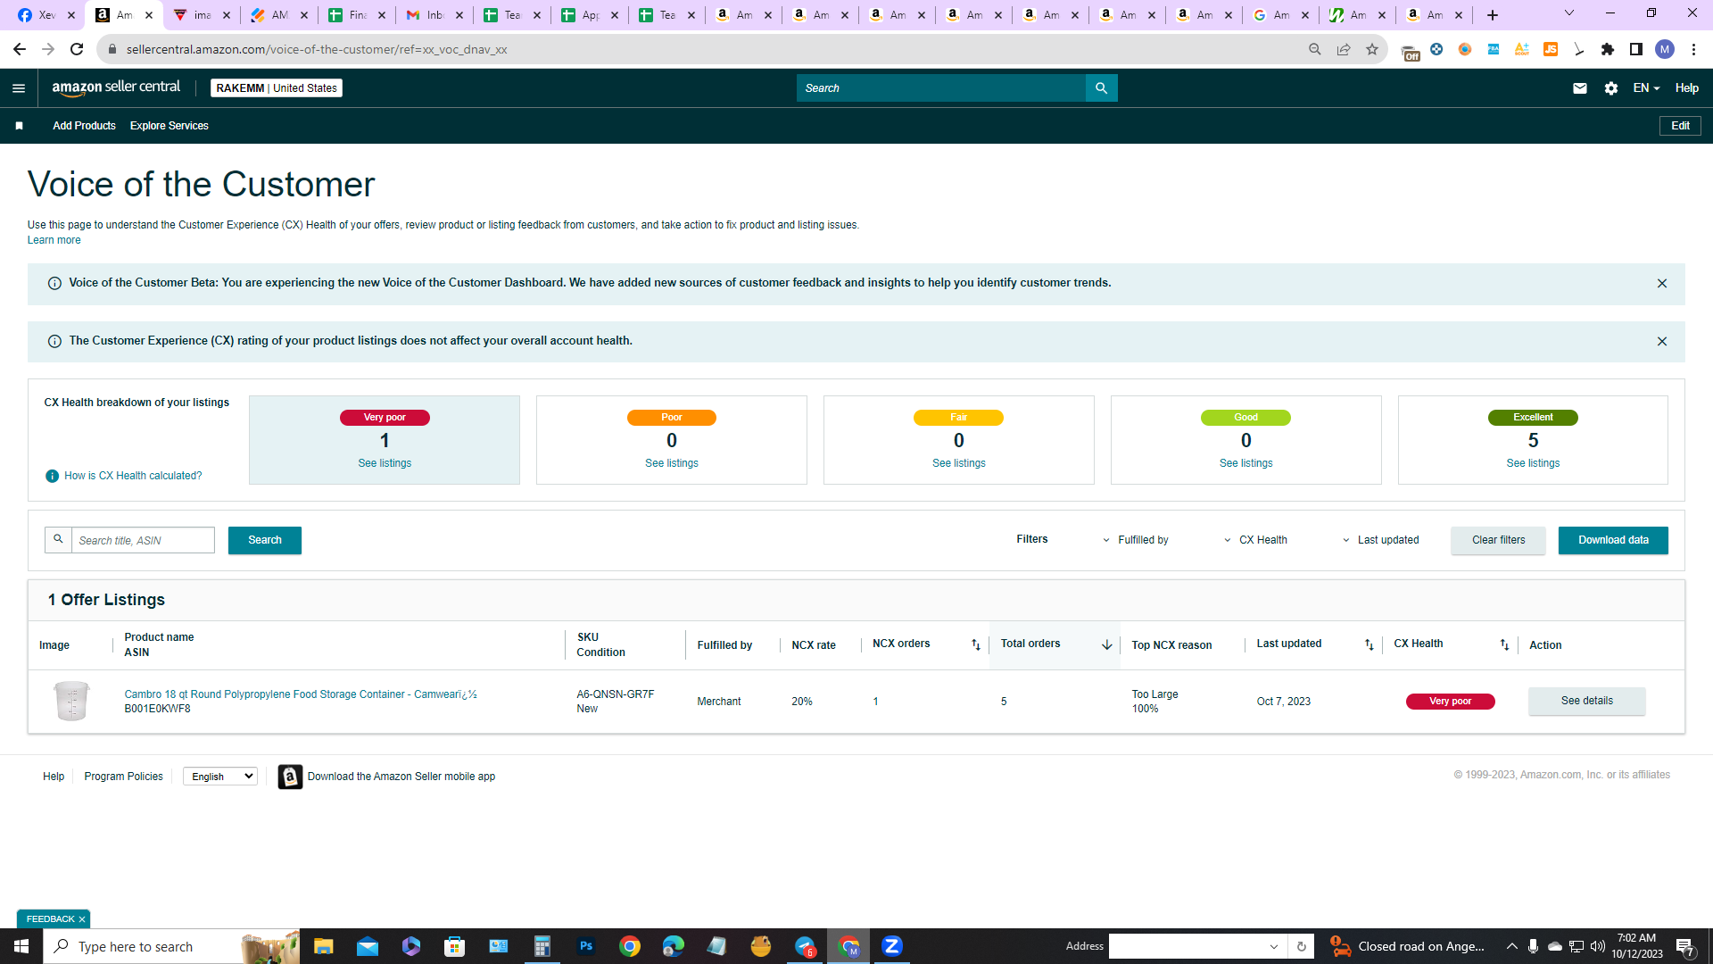Open Help in the header
The image size is (1713, 964).
tap(1686, 88)
